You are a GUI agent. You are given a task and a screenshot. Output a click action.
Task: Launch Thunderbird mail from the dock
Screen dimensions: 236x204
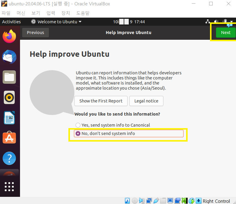pos(9,57)
